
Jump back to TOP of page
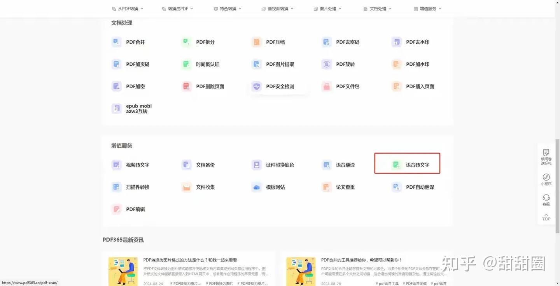pyautogui.click(x=546, y=217)
